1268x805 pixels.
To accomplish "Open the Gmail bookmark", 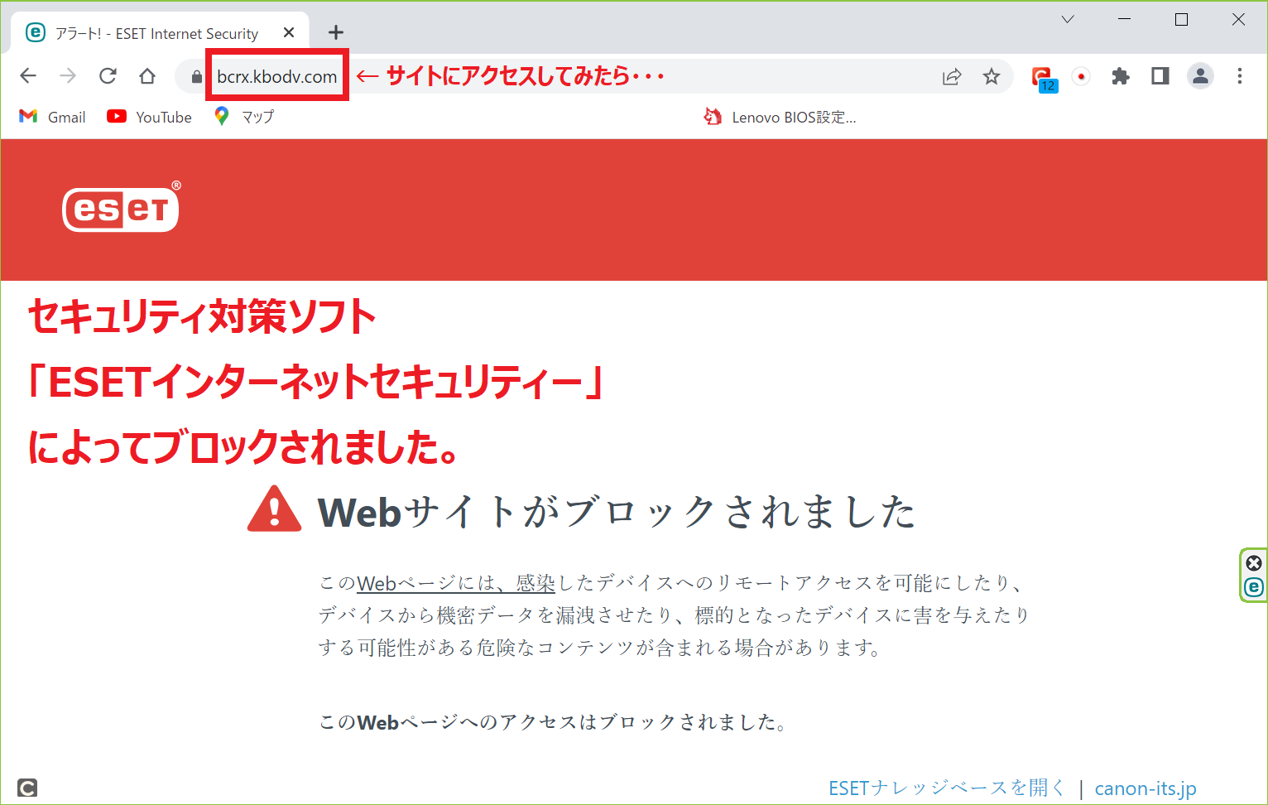I will click(x=53, y=118).
